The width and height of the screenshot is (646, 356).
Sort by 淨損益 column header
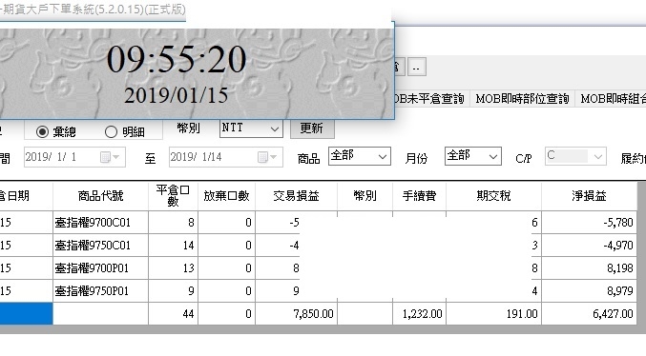tap(589, 196)
